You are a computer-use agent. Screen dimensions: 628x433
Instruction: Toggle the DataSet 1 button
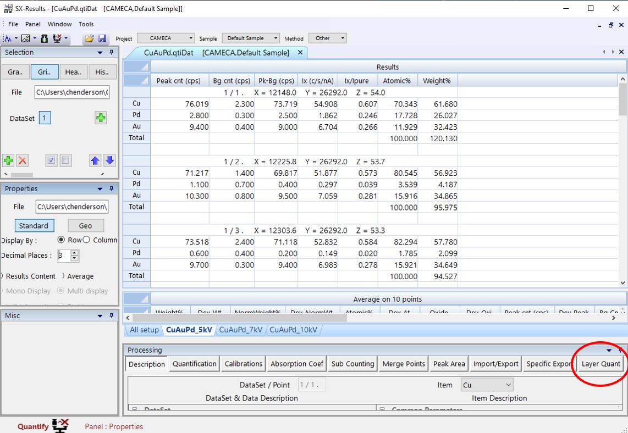(x=45, y=118)
